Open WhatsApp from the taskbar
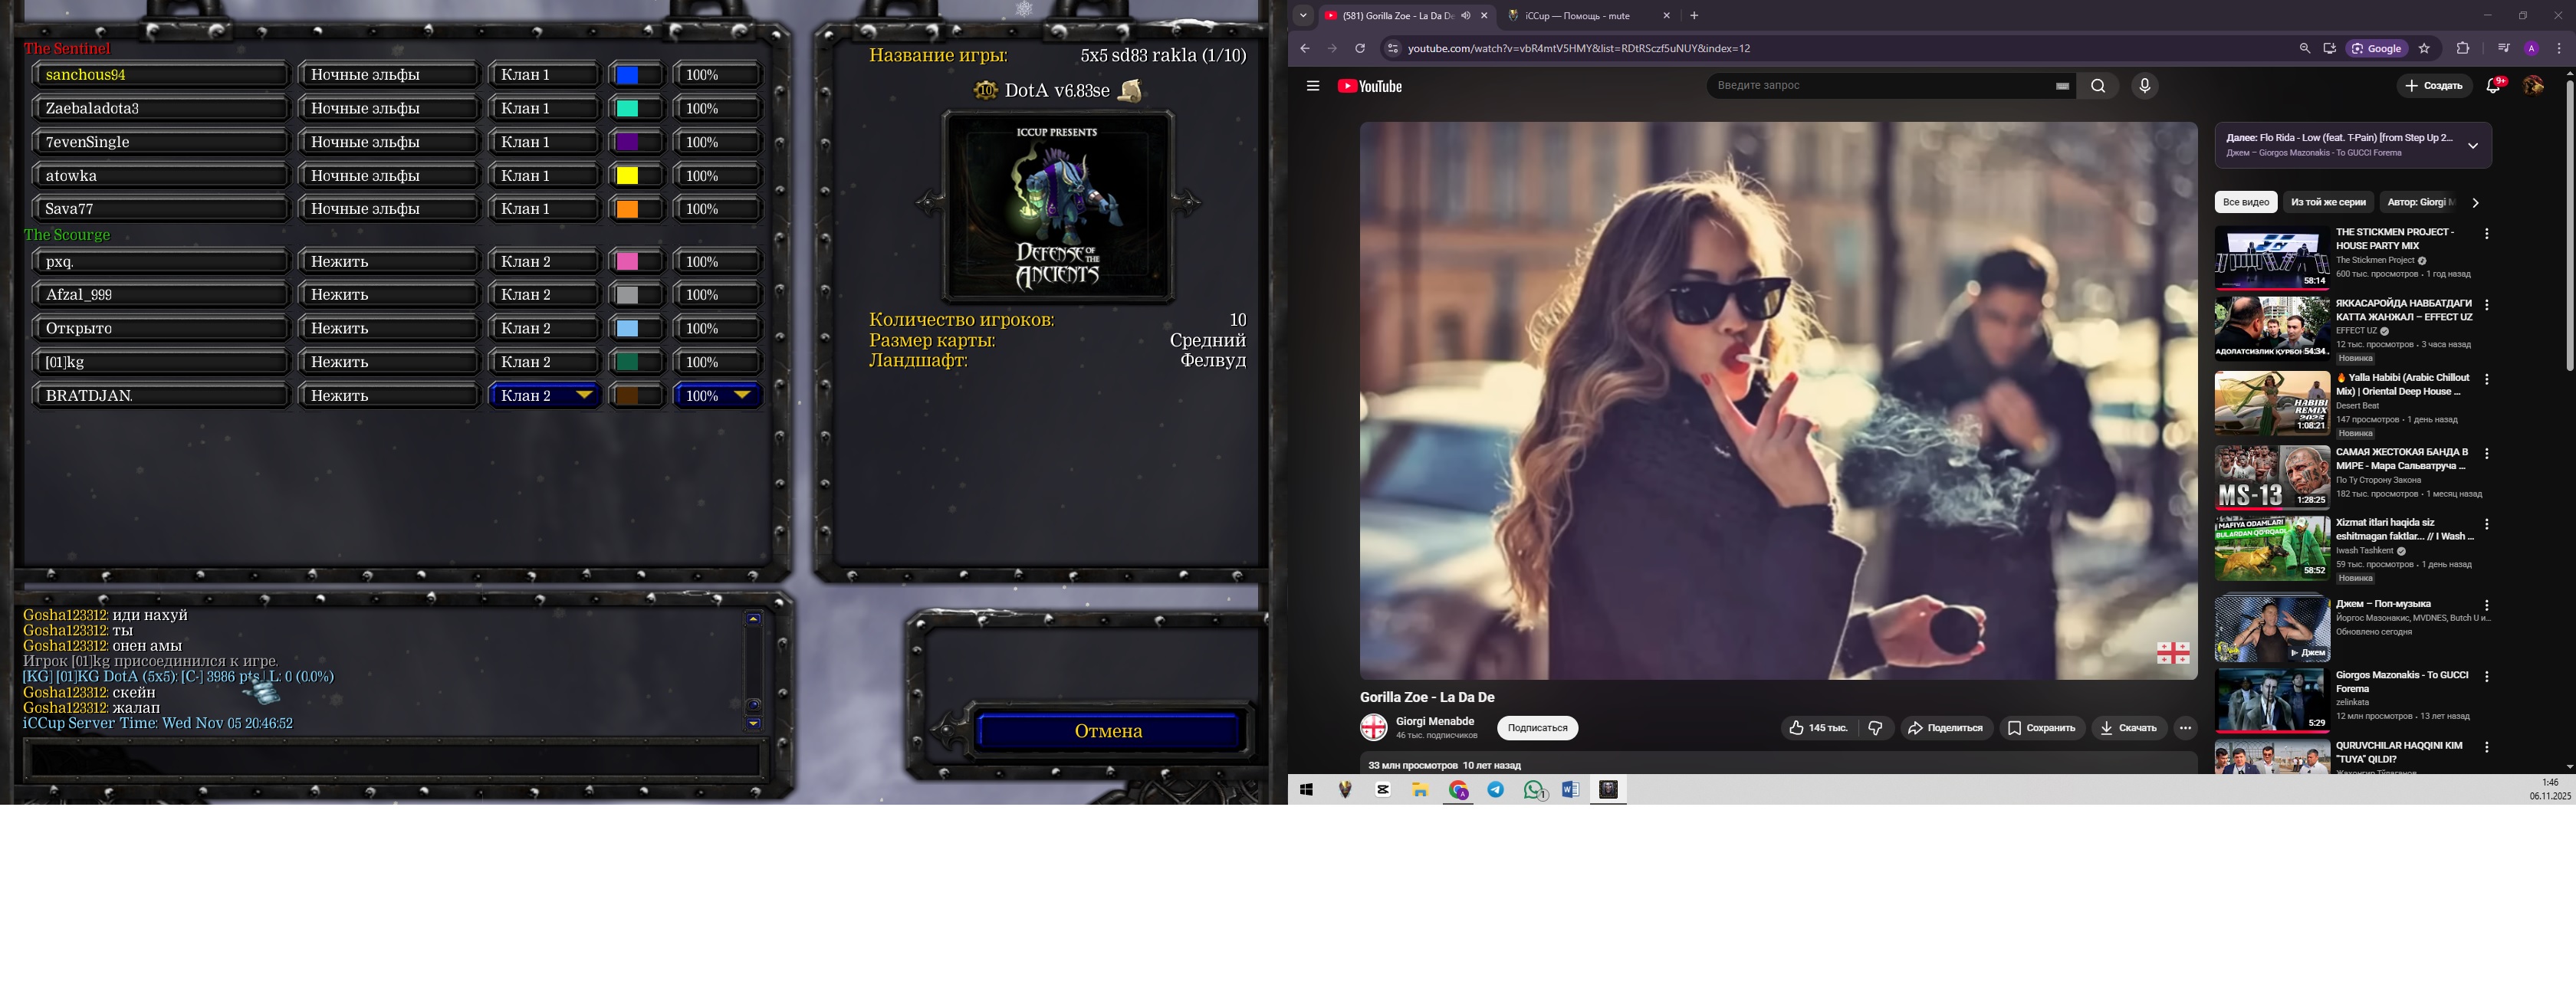 click(1533, 790)
